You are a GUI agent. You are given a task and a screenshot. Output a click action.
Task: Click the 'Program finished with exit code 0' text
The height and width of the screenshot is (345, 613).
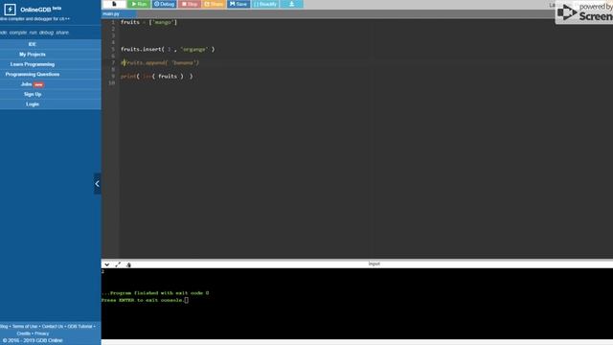point(155,293)
